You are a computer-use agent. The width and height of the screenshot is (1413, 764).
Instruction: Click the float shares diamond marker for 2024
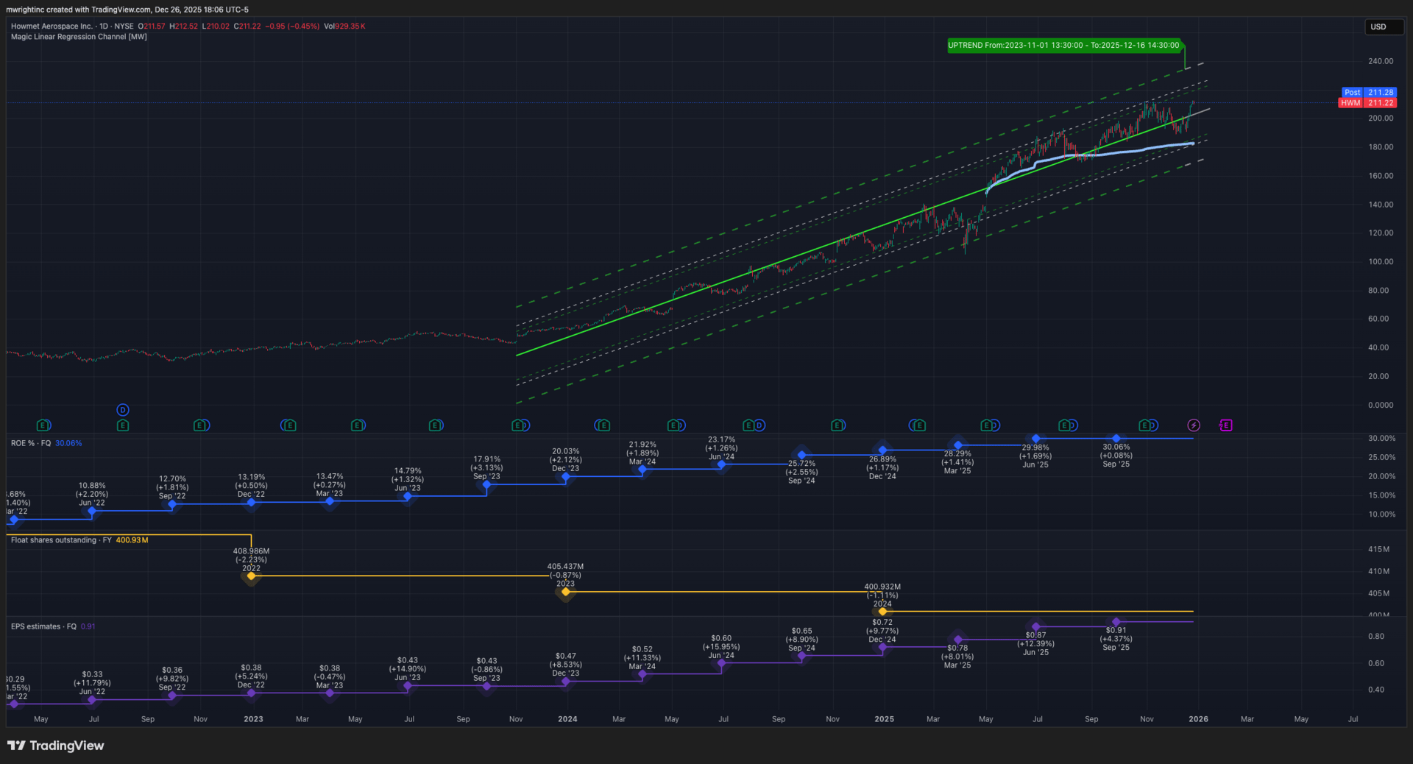click(882, 612)
